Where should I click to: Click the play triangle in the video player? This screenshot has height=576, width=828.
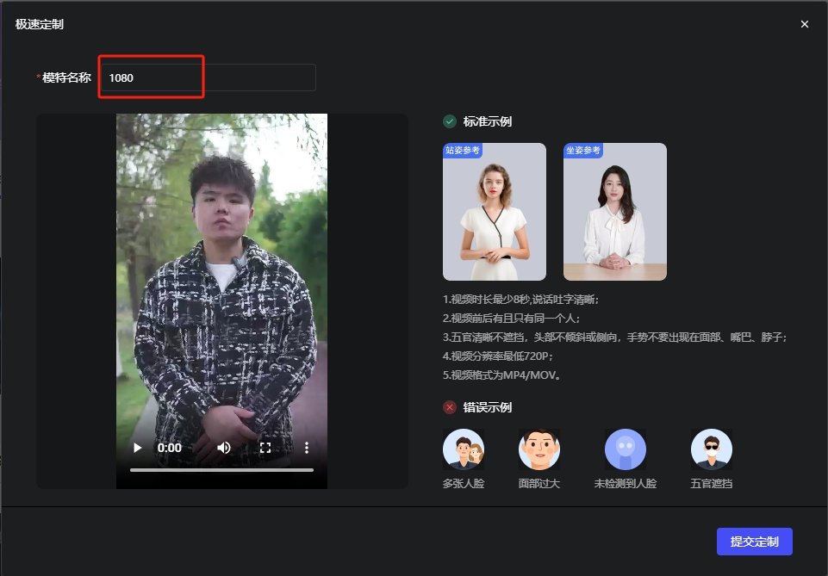tap(136, 447)
